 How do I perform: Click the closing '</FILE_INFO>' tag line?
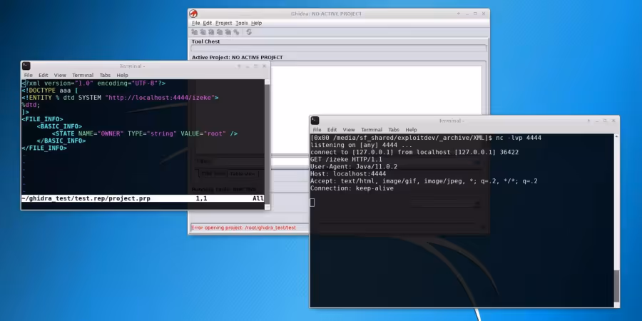coord(44,148)
